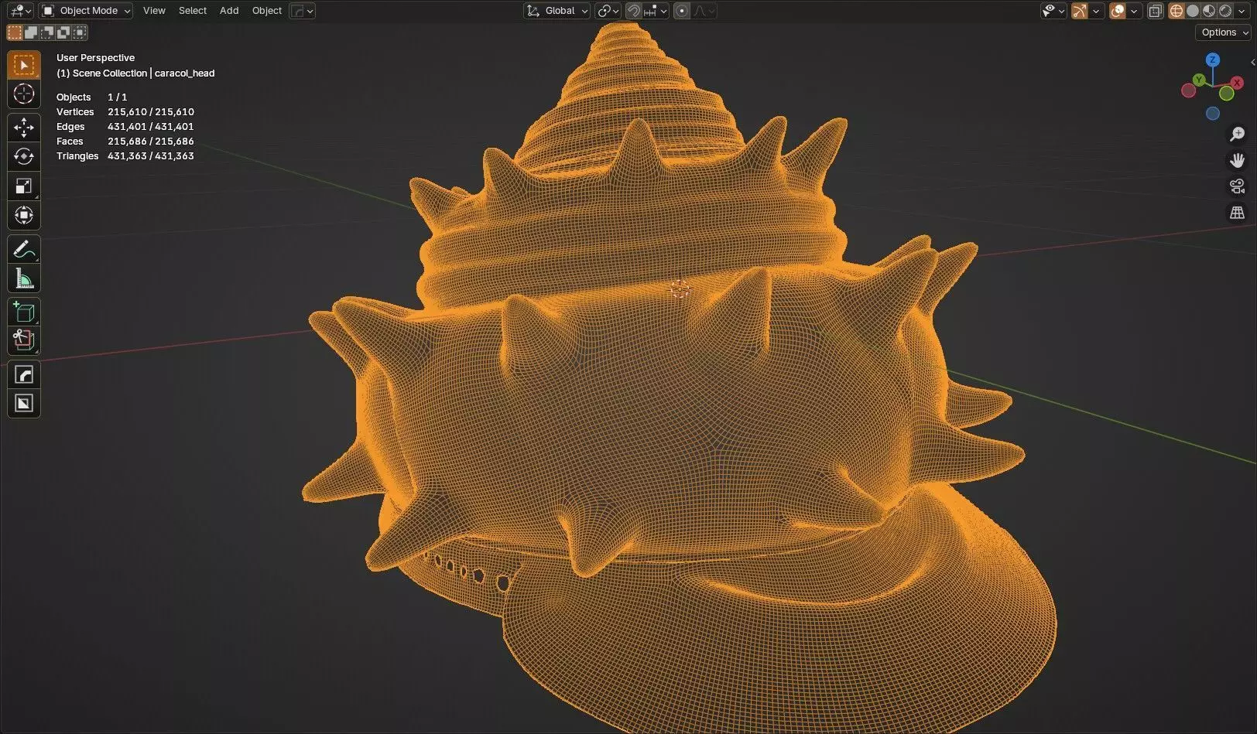Screen dimensions: 1257x734
Task: Switch to material preview shading
Action: 1209,11
